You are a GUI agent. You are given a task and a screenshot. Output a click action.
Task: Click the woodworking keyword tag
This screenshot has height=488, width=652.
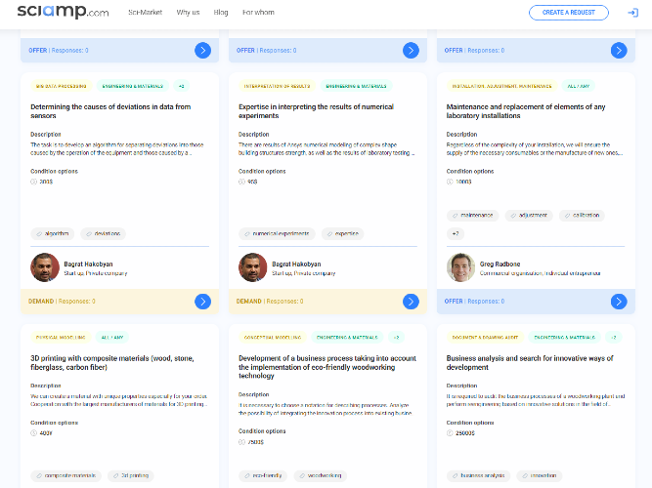(x=321, y=475)
